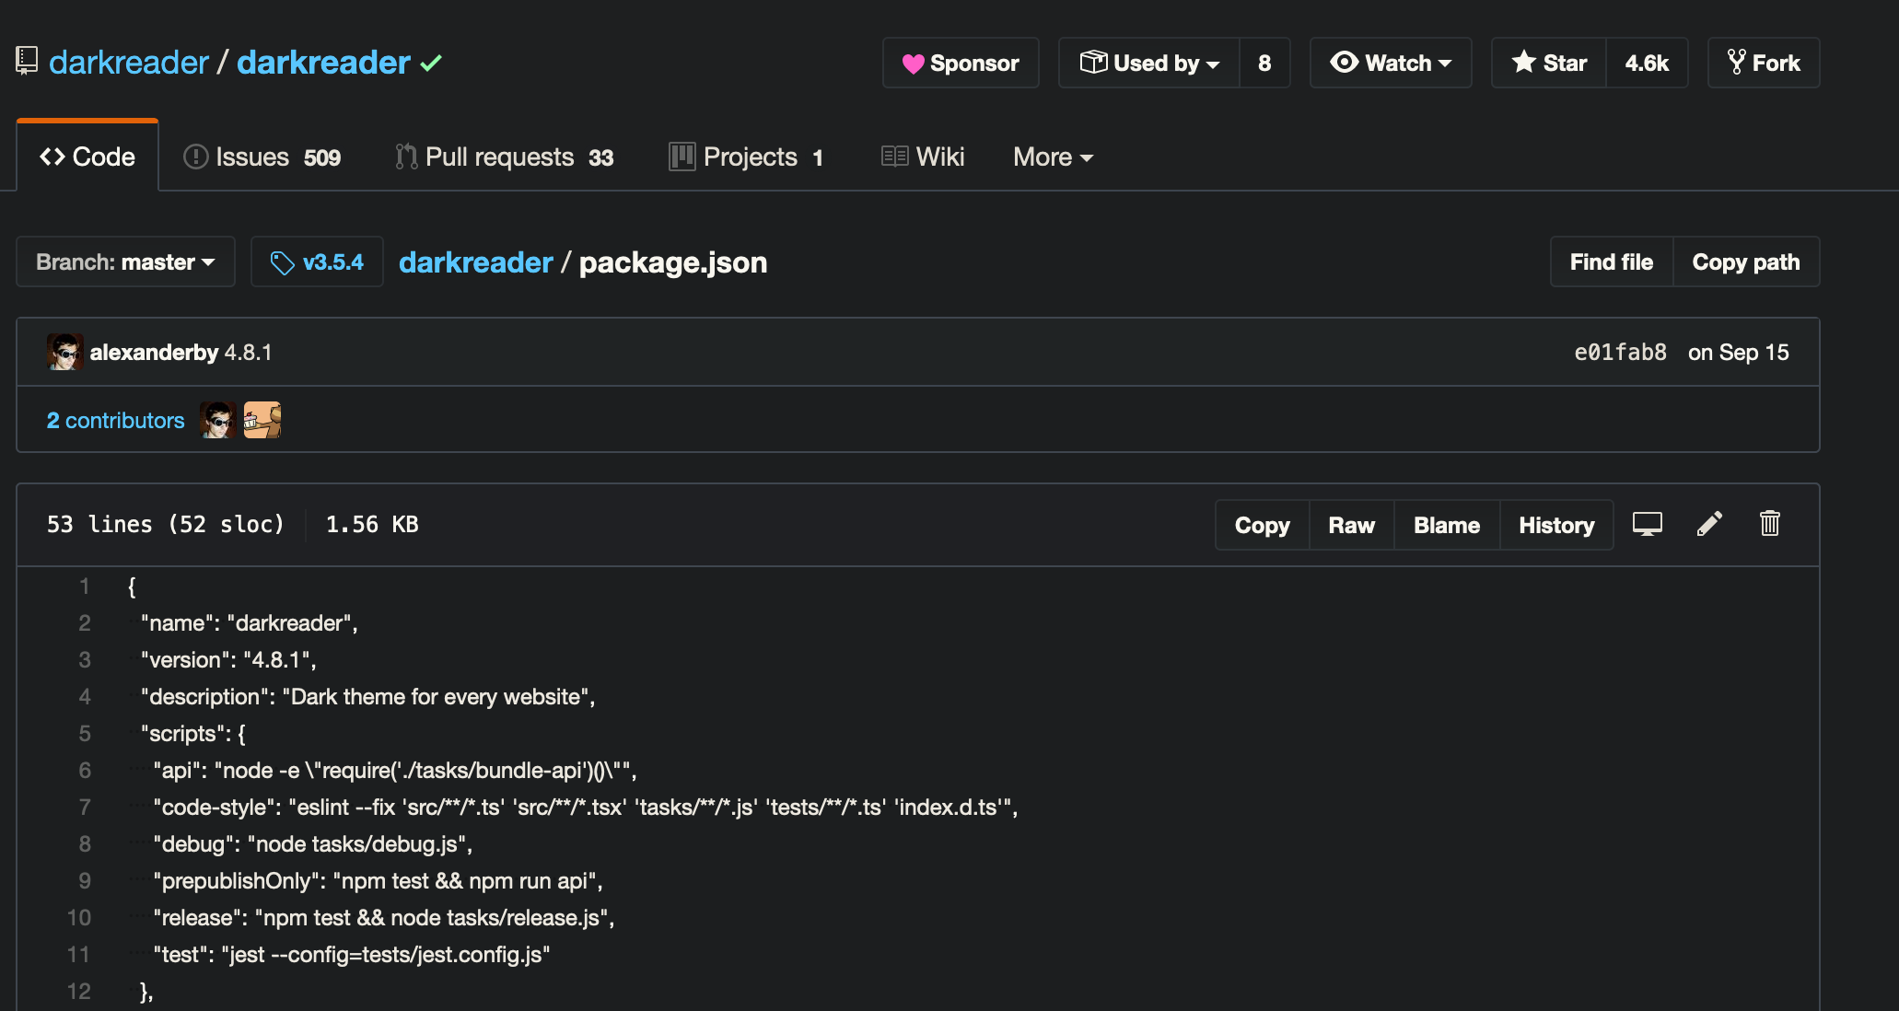
Task: Click the Sponsor heart button
Action: tap(961, 63)
